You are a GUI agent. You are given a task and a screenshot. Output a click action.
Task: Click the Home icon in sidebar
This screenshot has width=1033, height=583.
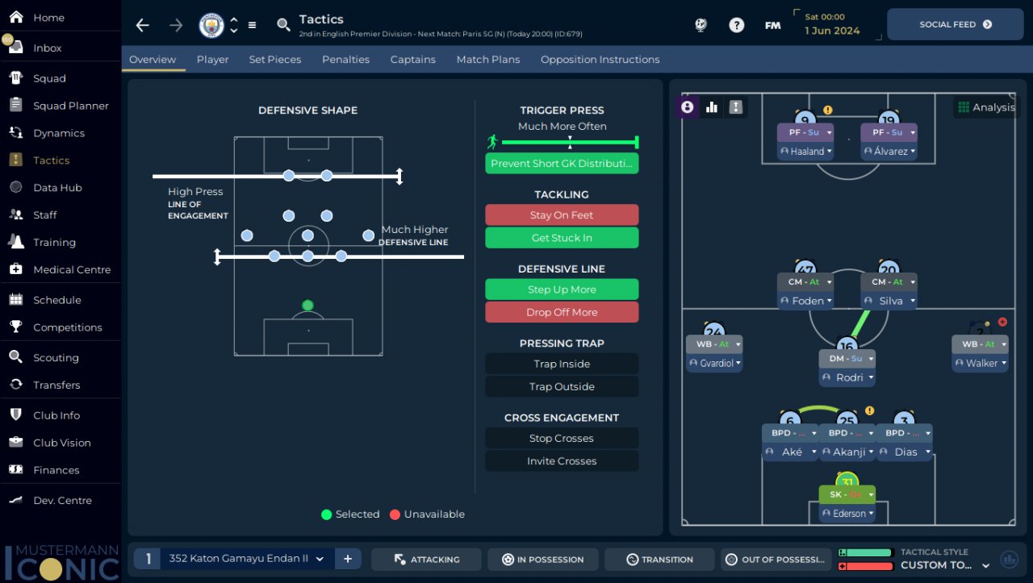[x=16, y=17]
